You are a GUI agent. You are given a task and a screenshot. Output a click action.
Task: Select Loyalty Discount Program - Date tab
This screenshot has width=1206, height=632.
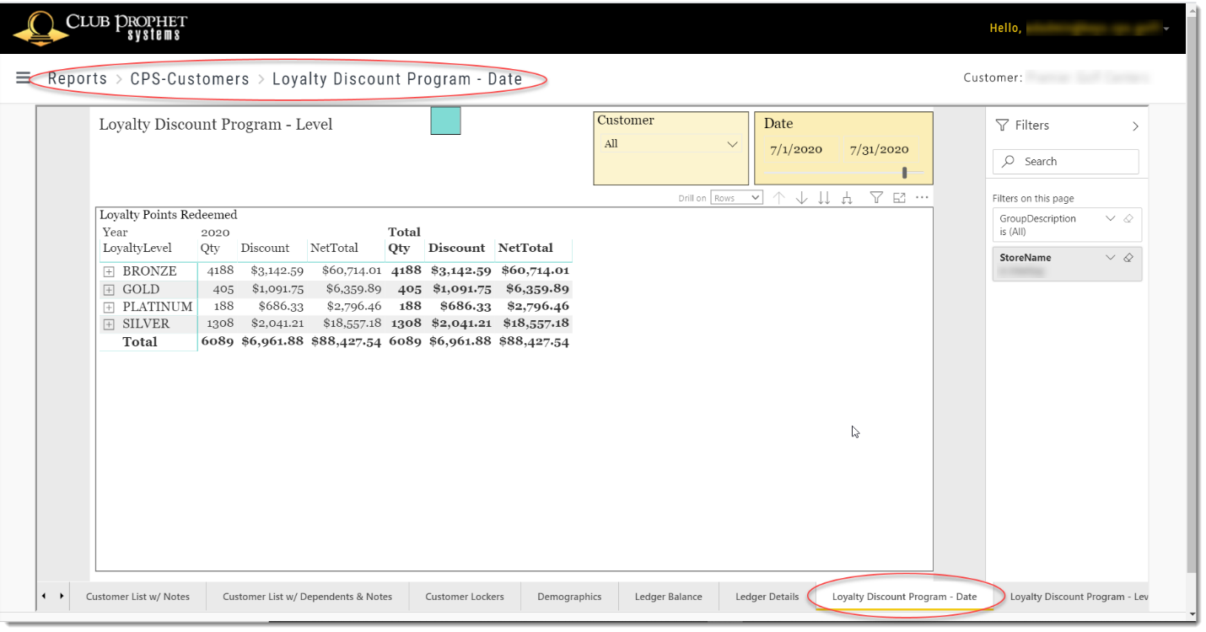coord(905,597)
